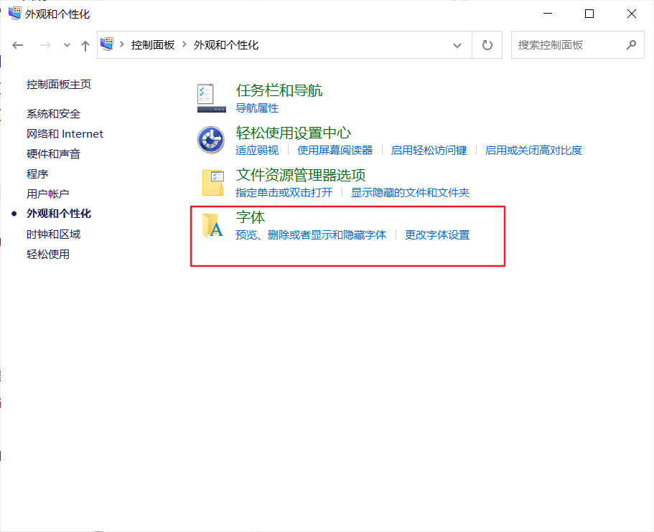The image size is (654, 532).
Task: Click the 搜索控制面板 search field
Action: (x=567, y=45)
